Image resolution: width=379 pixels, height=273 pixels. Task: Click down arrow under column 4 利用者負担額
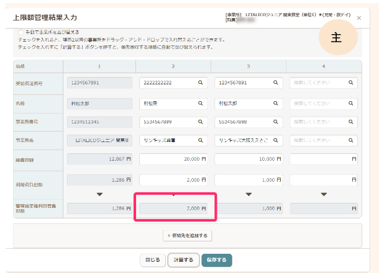click(x=324, y=194)
